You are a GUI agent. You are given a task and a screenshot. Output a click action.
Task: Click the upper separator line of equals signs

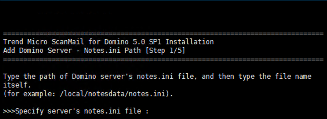point(163,34)
